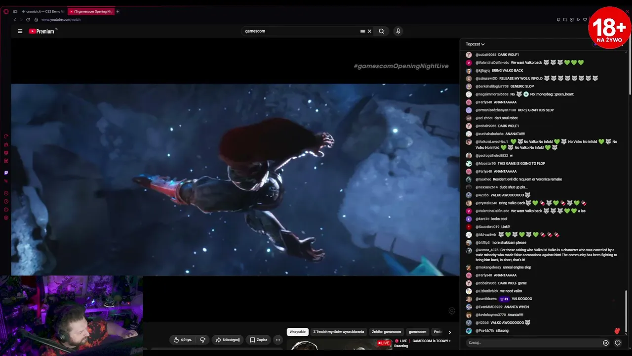The width and height of the screenshot is (632, 356).
Task: Click the 'more shakicam please' chat message
Action: [x=509, y=243]
